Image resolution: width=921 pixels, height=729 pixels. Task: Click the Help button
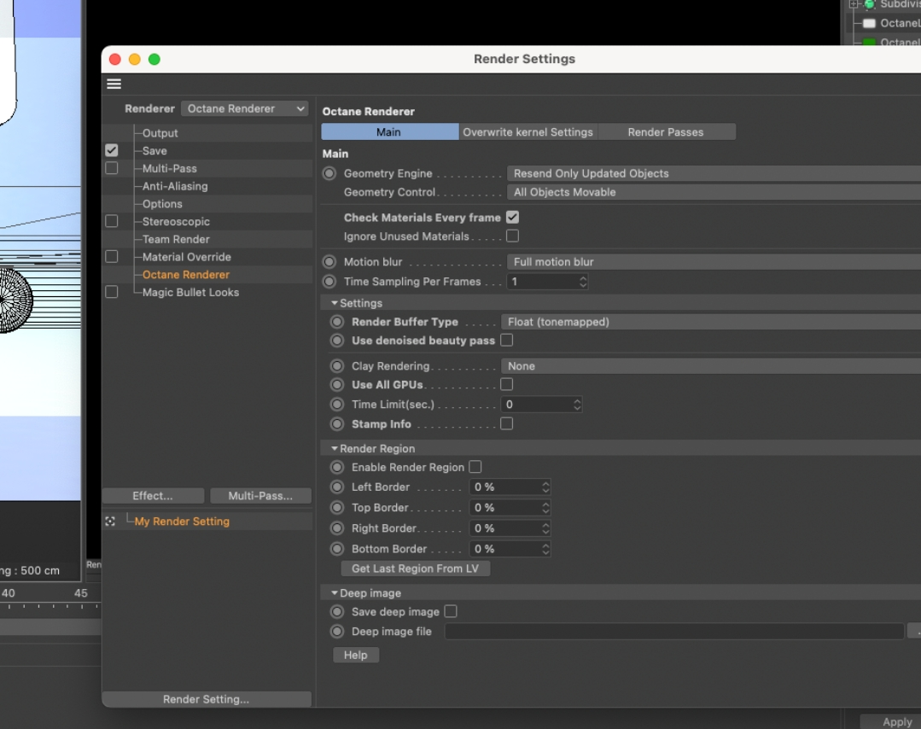point(356,655)
